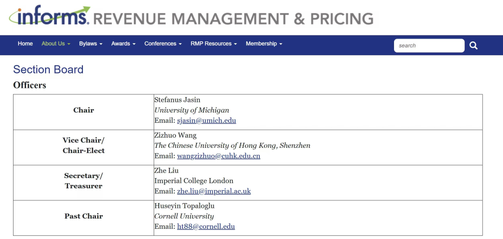The width and height of the screenshot is (503, 239).
Task: Click the Revenue Management & Pricing title
Action: (x=233, y=19)
